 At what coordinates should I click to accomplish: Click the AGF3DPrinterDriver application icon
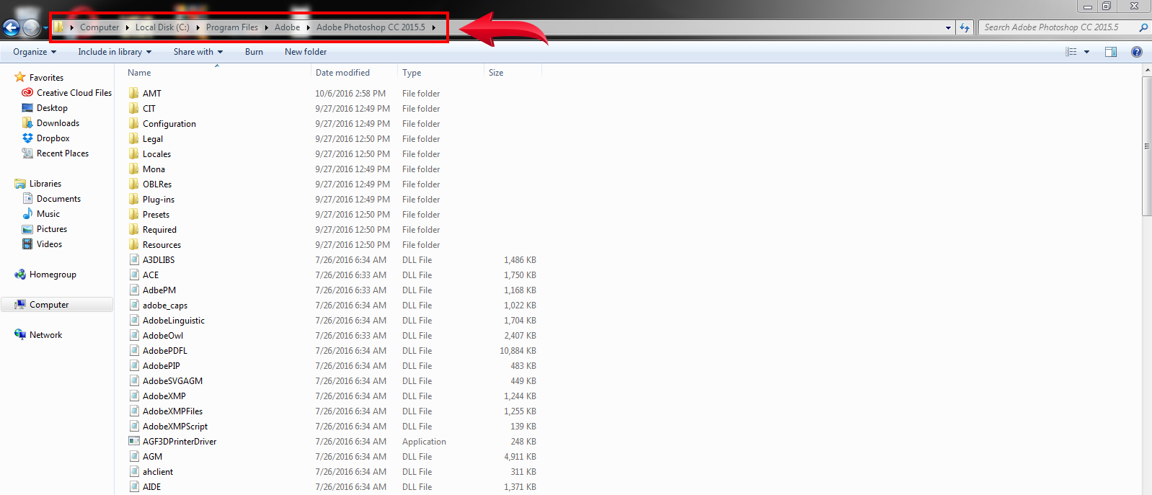pos(134,442)
